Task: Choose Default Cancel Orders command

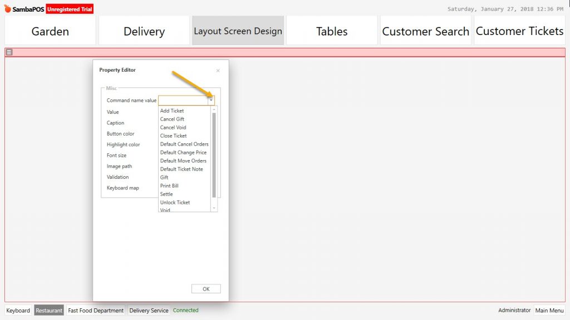Action: coord(184,144)
